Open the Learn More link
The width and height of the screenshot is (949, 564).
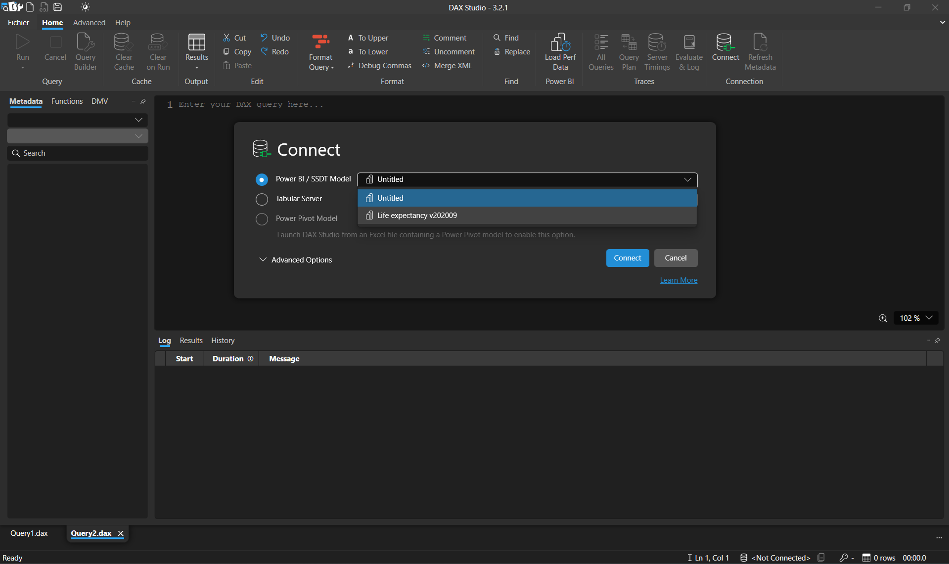(678, 280)
